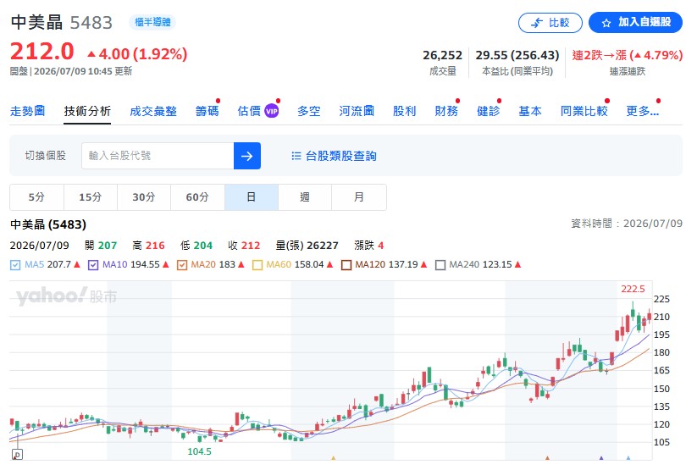Click the MA5 207.7 value
686x470 pixels.
point(58,265)
